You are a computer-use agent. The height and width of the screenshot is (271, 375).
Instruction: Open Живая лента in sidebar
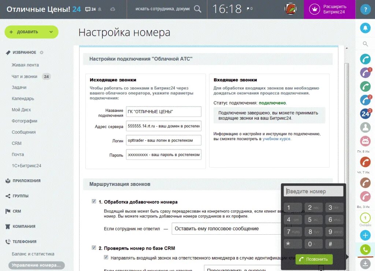25,65
